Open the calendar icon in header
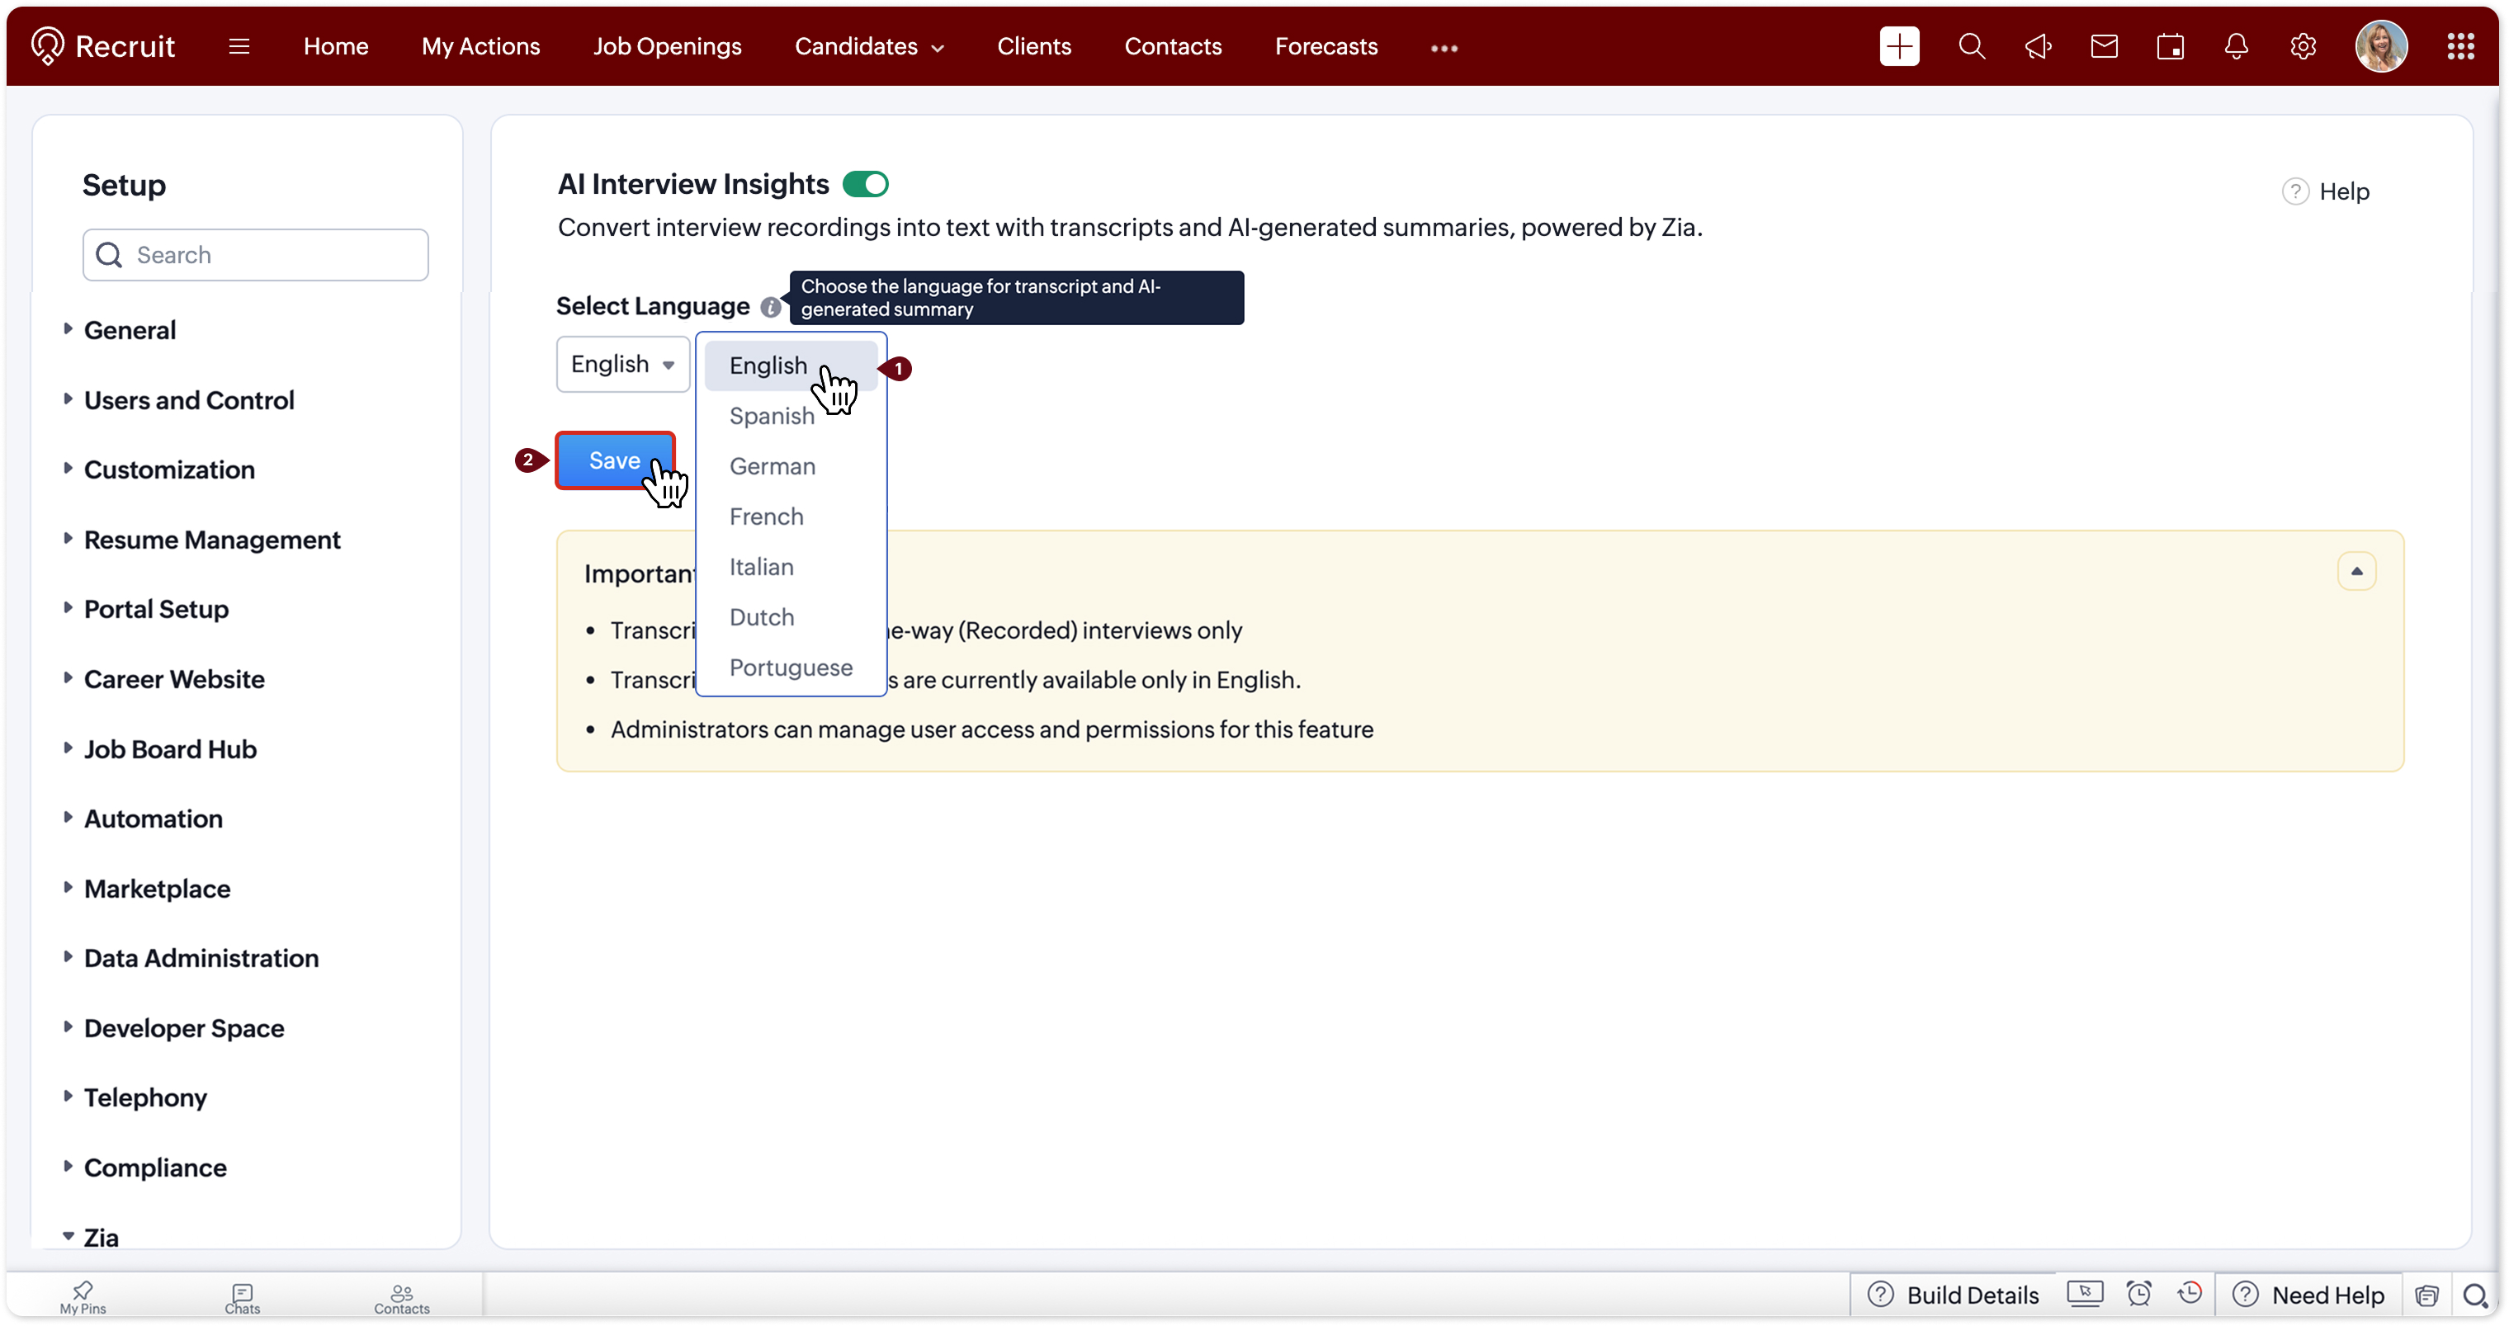This screenshot has width=2509, height=1326. (2170, 45)
